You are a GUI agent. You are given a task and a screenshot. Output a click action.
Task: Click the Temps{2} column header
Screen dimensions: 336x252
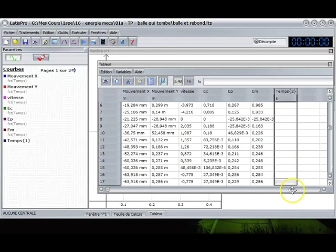point(286,91)
